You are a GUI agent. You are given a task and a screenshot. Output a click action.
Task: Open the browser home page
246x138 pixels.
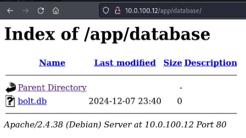coord(56,11)
